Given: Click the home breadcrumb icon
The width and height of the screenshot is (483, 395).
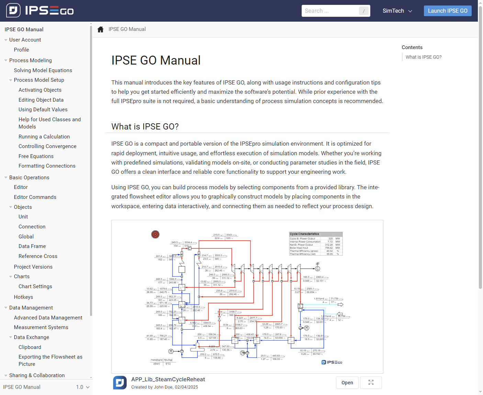Looking at the screenshot, I should (100, 29).
